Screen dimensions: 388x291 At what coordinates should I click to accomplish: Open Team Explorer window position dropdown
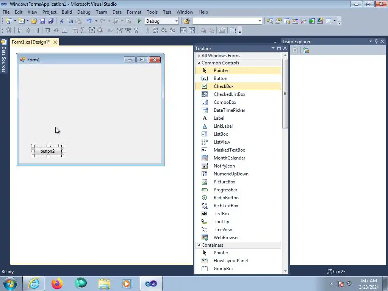371,42
